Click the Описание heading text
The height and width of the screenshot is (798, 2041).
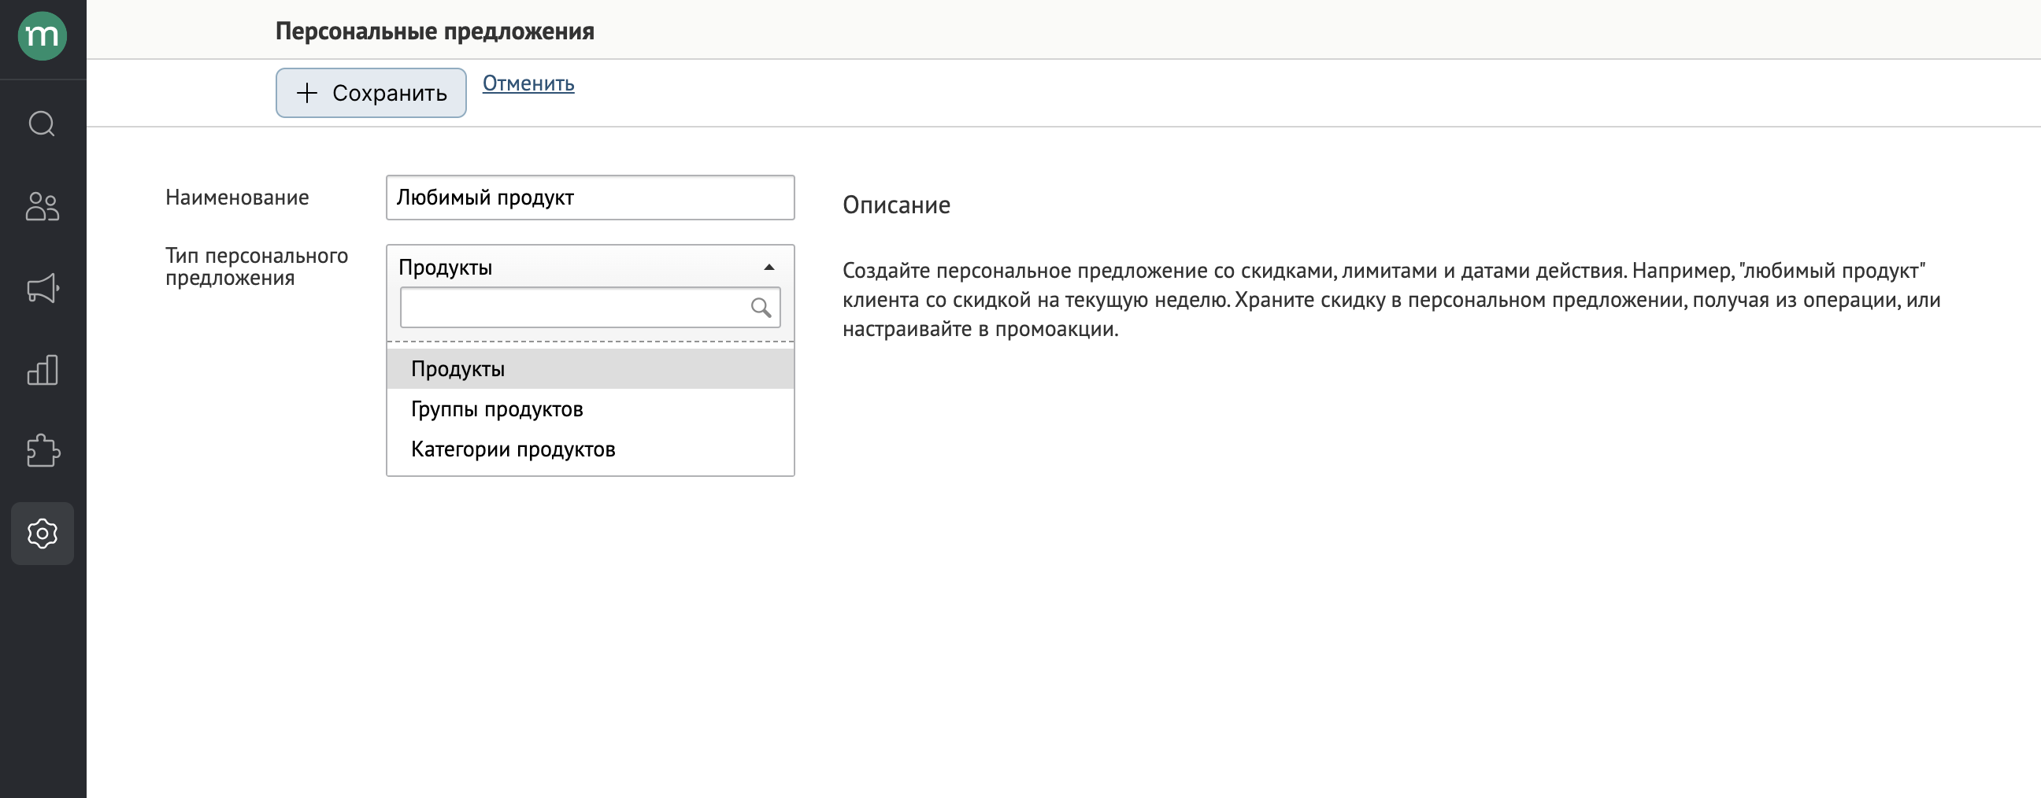tap(896, 205)
